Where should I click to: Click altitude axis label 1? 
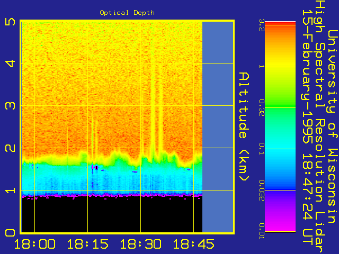[x=10, y=190]
